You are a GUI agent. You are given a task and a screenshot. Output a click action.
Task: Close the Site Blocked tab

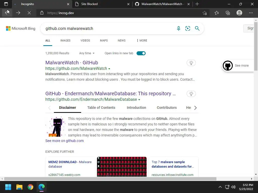128,4
